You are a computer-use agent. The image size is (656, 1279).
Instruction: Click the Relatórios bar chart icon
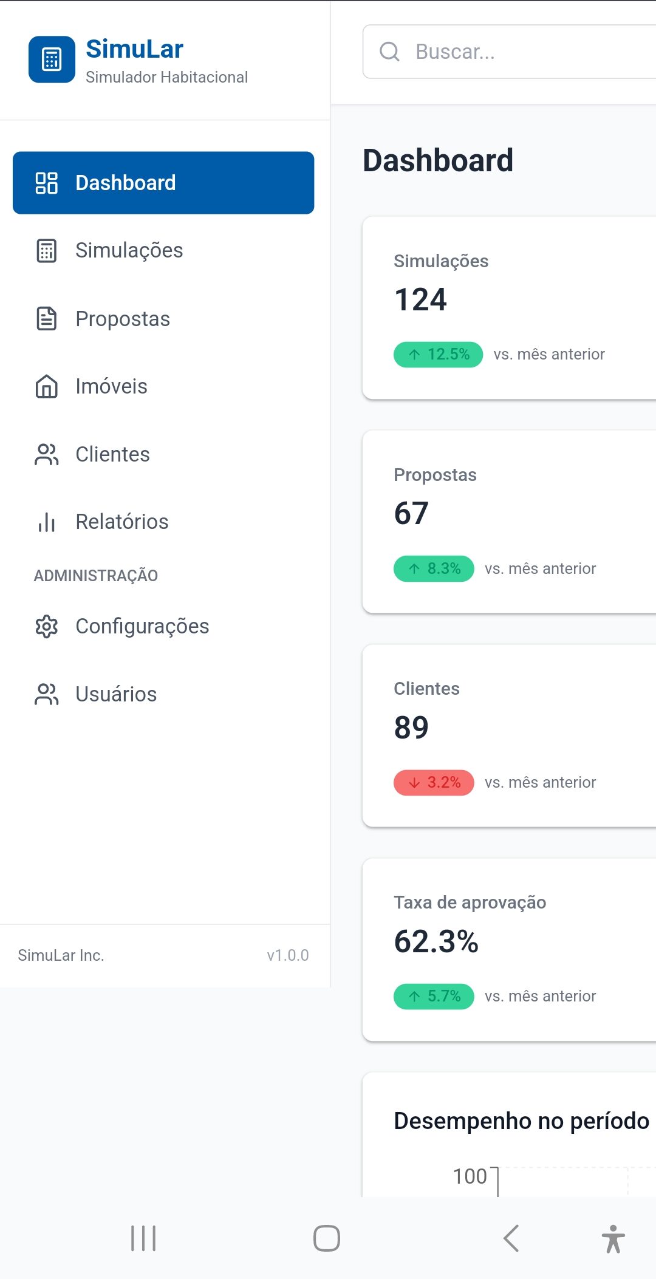pyautogui.click(x=46, y=522)
